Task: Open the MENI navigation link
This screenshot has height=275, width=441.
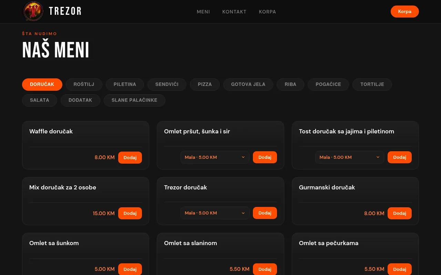Action: coord(203,12)
